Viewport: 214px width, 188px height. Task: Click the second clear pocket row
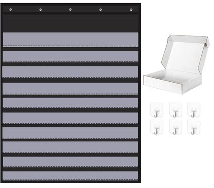click(x=70, y=57)
